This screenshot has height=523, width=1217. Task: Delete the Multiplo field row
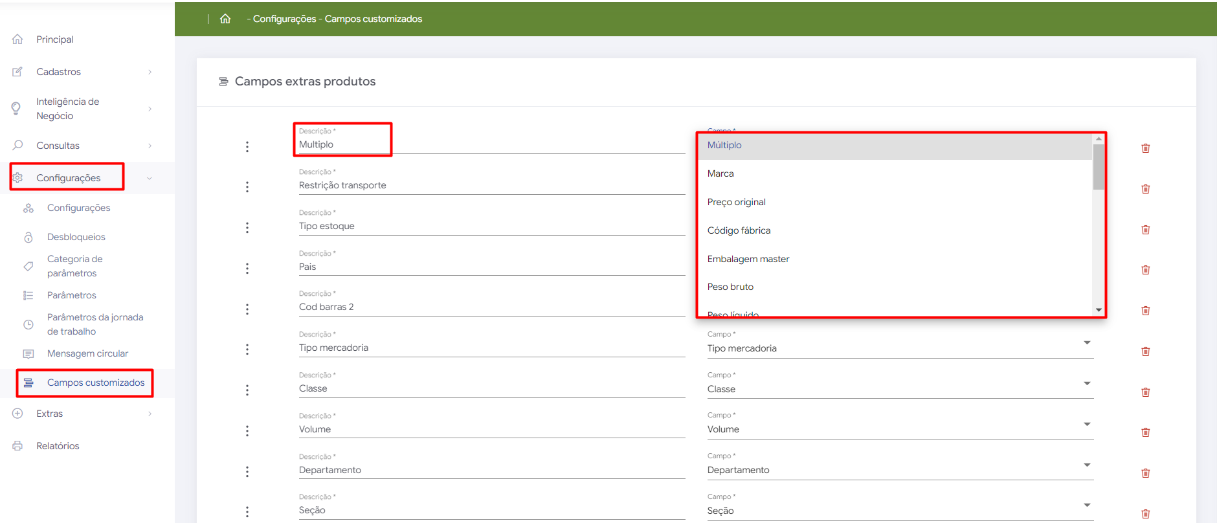coord(1145,148)
